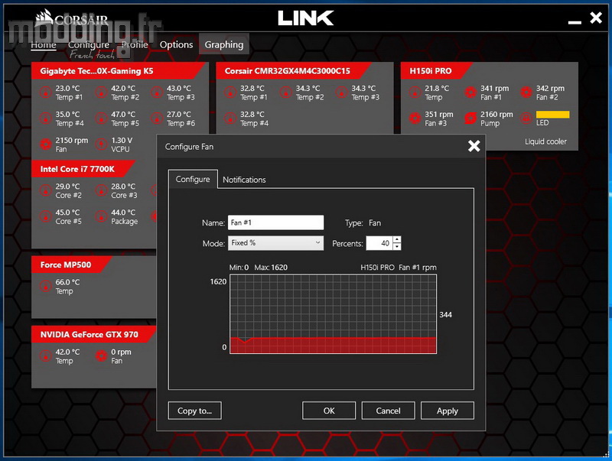Click the Intel Core #5 temperature icon

46,217
